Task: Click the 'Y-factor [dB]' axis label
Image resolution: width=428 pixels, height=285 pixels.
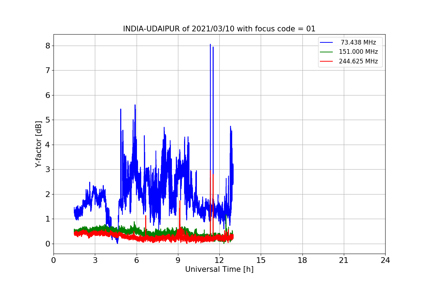Action: click(x=39, y=144)
